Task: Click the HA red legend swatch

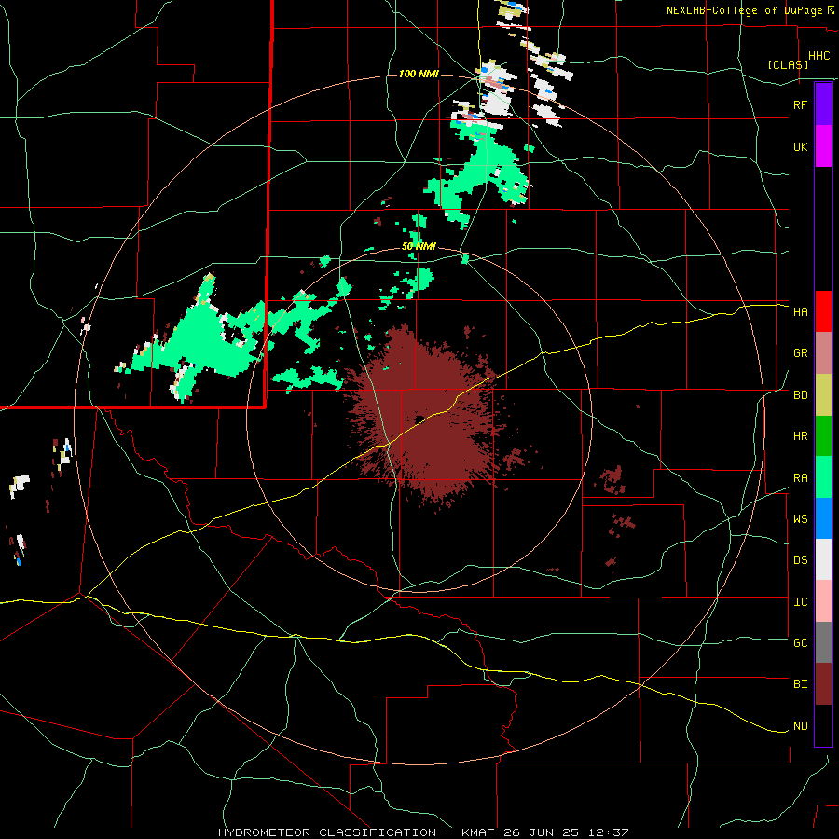Action: point(823,311)
